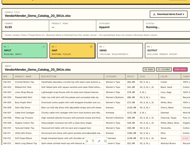Click the loading spinner on MAP step
Screen dimensions: 190x145
click(91, 47)
